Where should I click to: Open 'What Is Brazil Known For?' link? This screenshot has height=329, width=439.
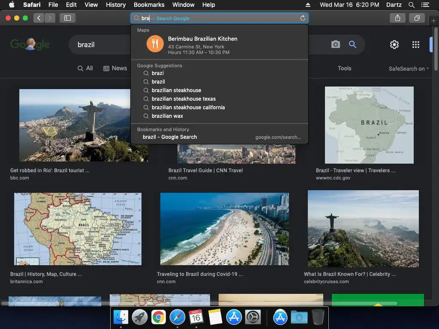coord(350,274)
